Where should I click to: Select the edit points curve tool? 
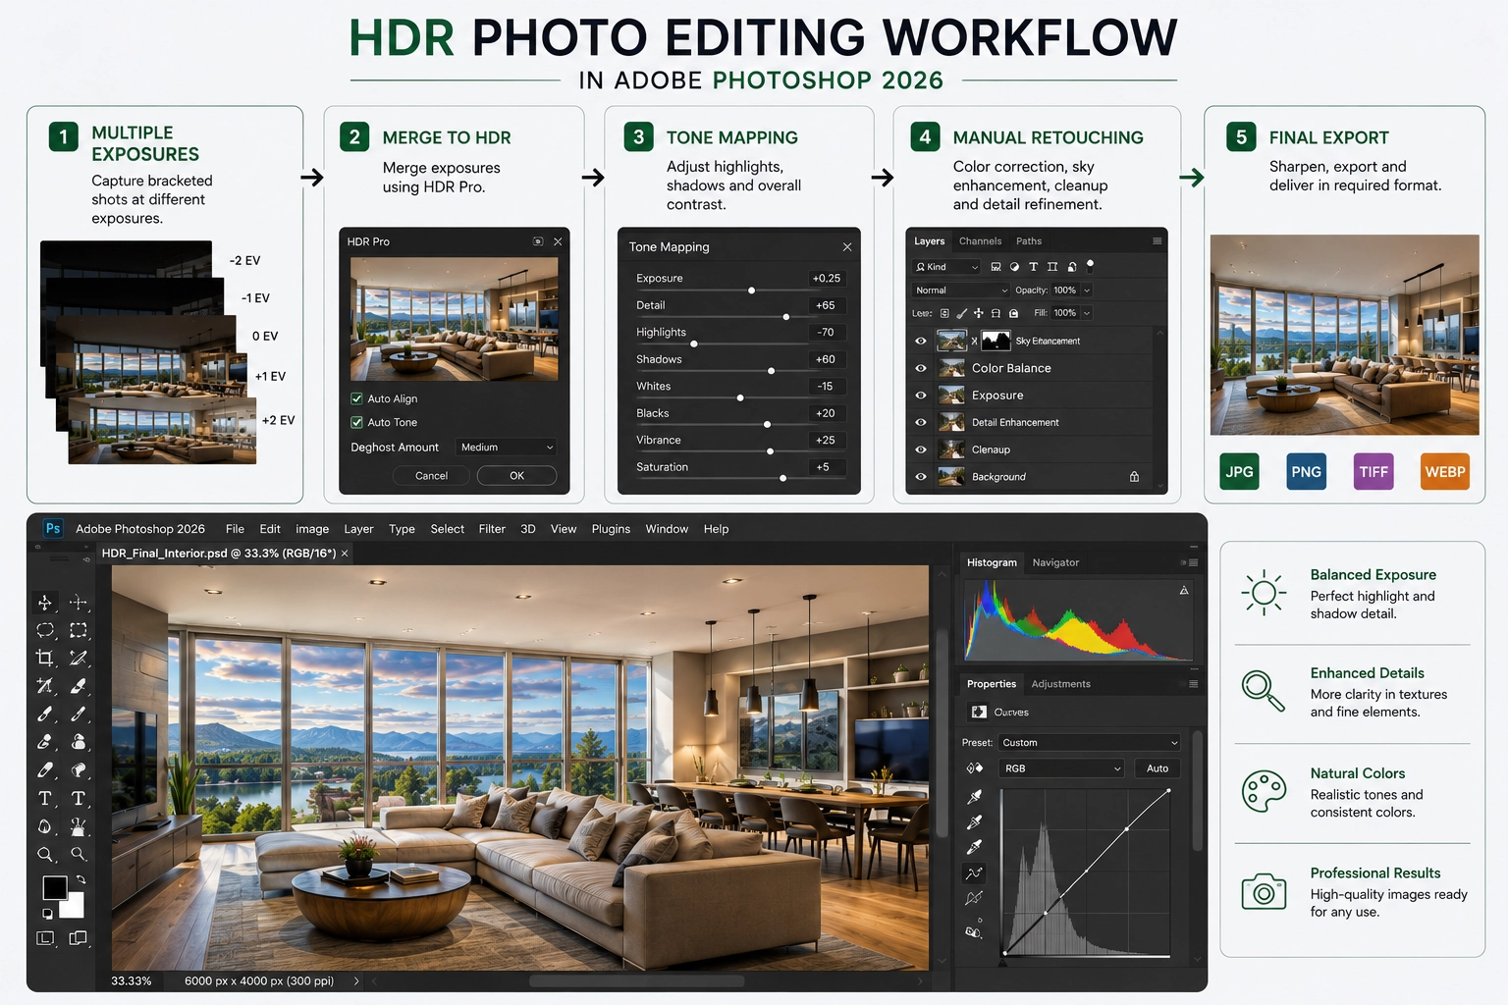(x=974, y=873)
